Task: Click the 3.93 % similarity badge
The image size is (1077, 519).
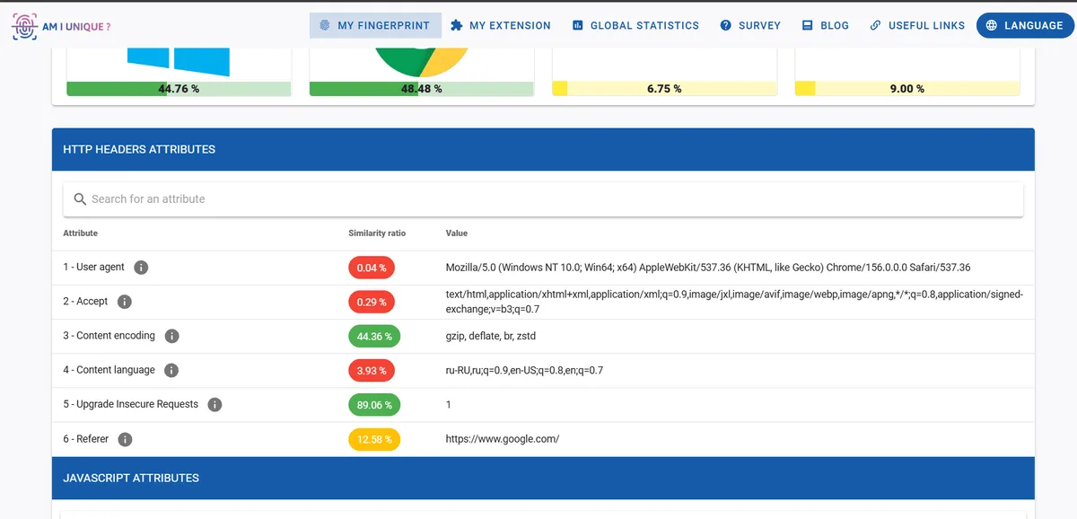Action: [372, 370]
